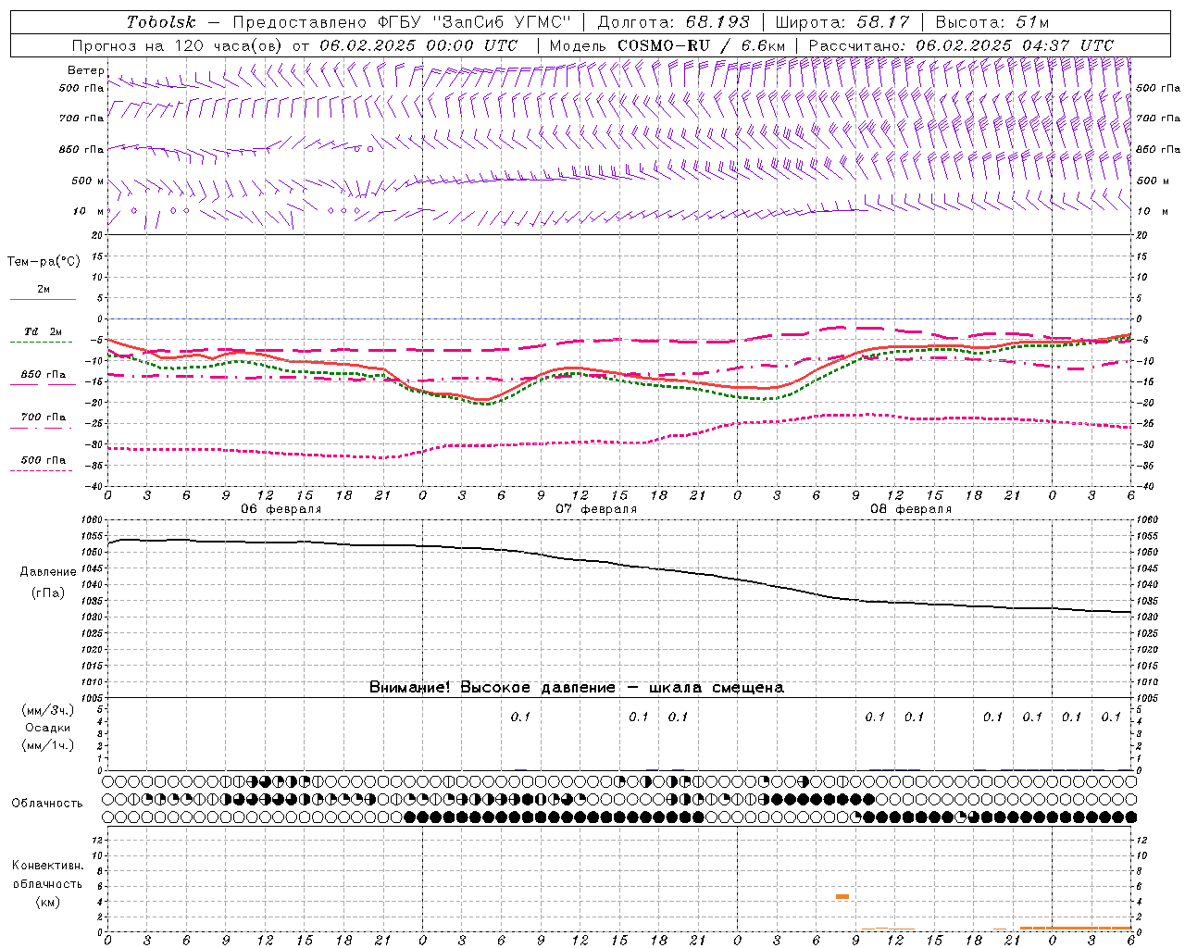Screen dimensions: 1185x948
Task: Select the 'Предоставлено ФГБУ "ЗапСиб УГМС"' header text
Action: coord(402,22)
